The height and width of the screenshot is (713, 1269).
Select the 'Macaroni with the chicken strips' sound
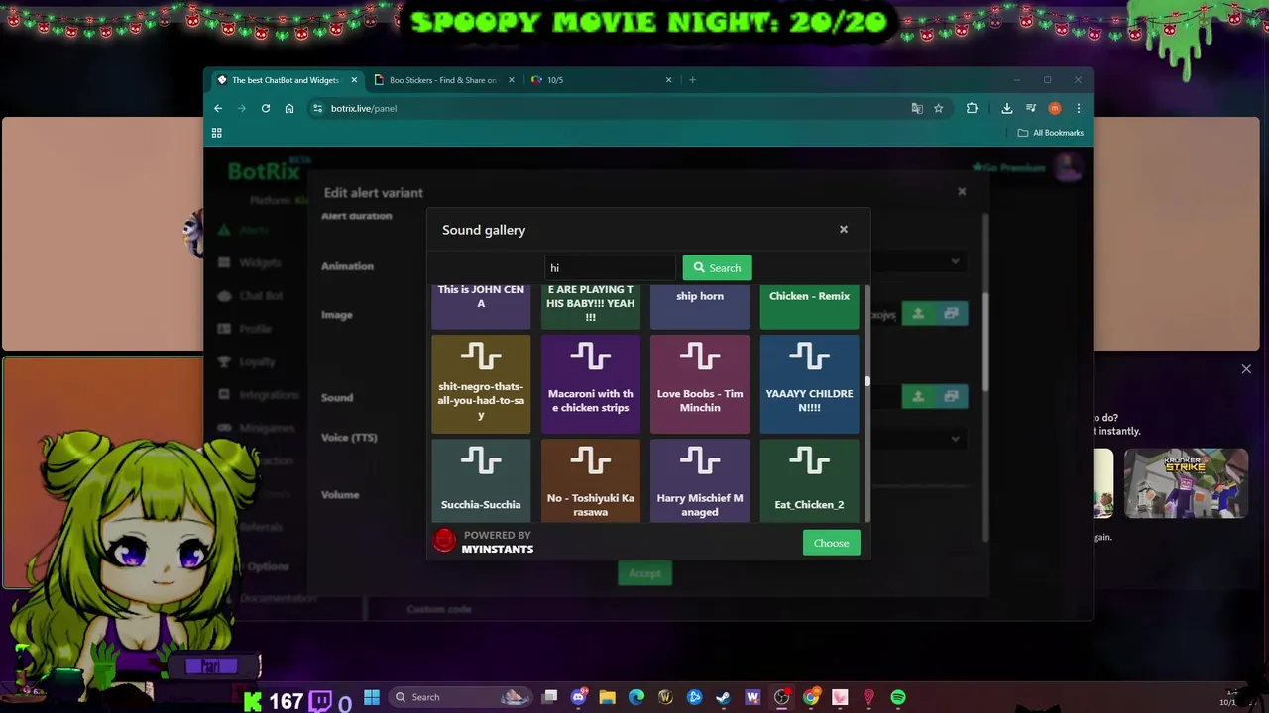point(590,384)
